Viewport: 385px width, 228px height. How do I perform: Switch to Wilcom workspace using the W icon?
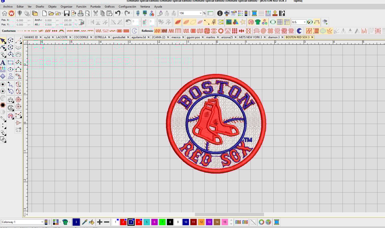(12, 13)
